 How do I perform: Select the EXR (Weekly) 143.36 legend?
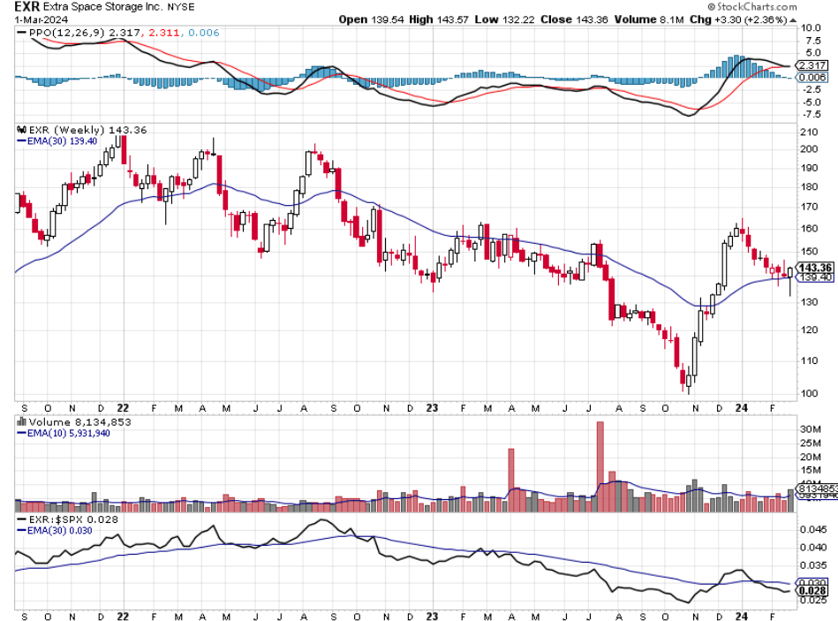[87, 129]
